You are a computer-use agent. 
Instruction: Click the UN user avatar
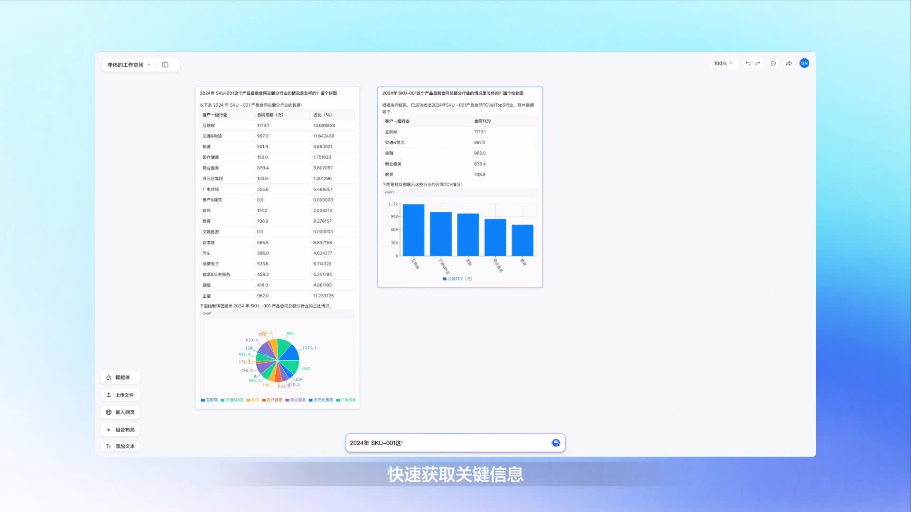tap(804, 63)
